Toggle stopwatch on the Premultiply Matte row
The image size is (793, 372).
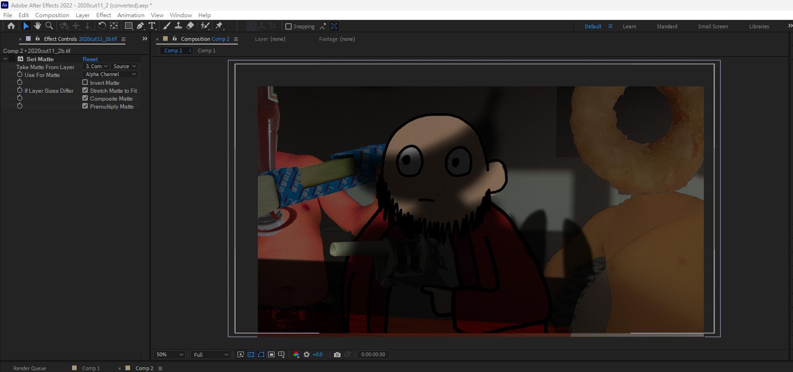[20, 106]
